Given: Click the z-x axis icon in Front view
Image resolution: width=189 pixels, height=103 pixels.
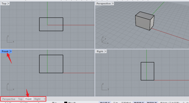Looking at the screenshot, I should tap(10, 87).
